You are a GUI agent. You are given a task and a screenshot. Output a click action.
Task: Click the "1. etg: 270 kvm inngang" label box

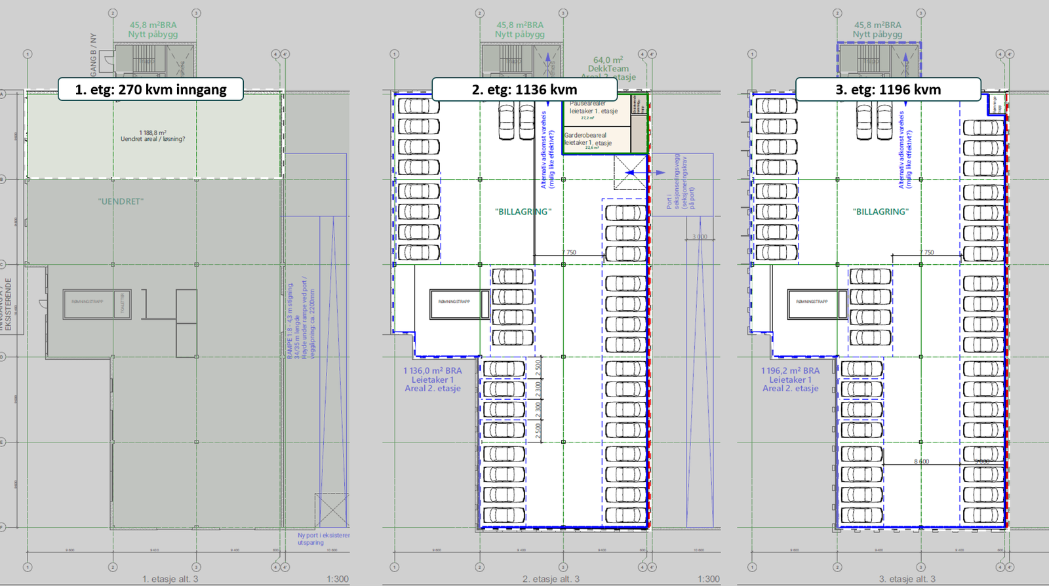click(x=151, y=89)
